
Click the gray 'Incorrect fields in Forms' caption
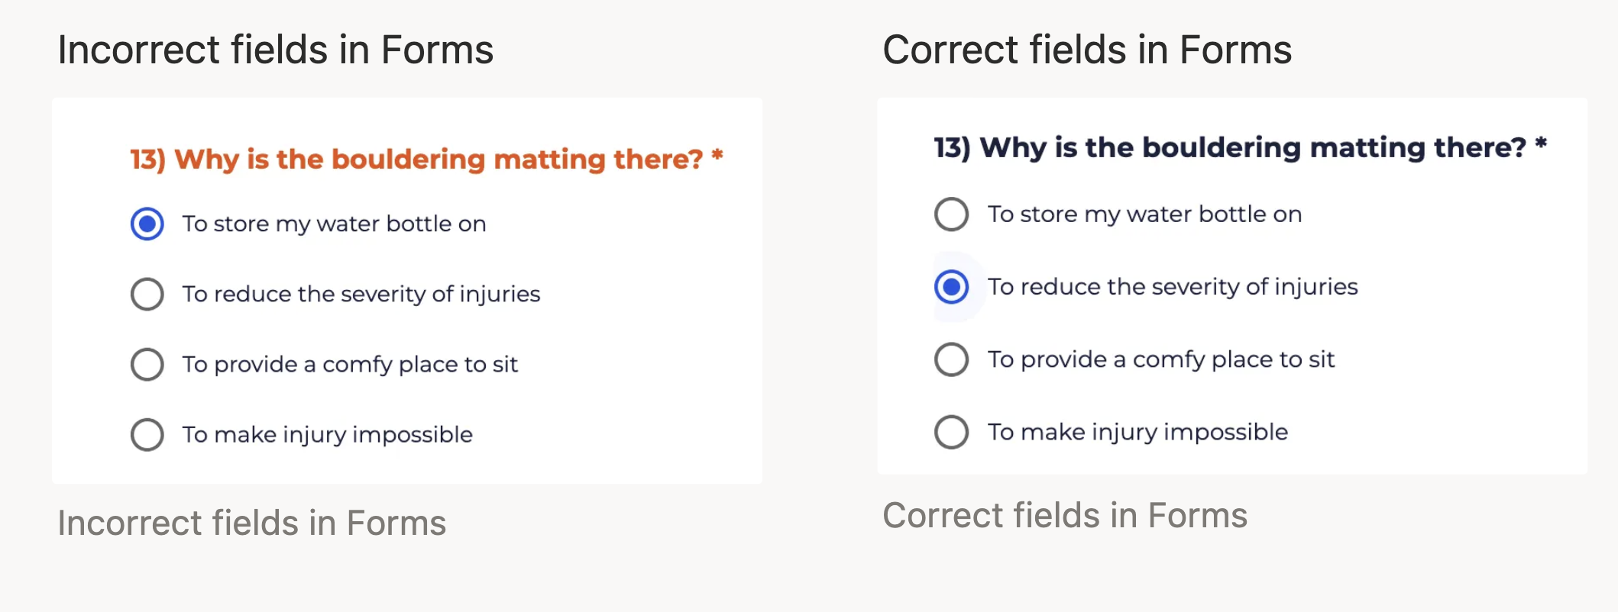[251, 523]
